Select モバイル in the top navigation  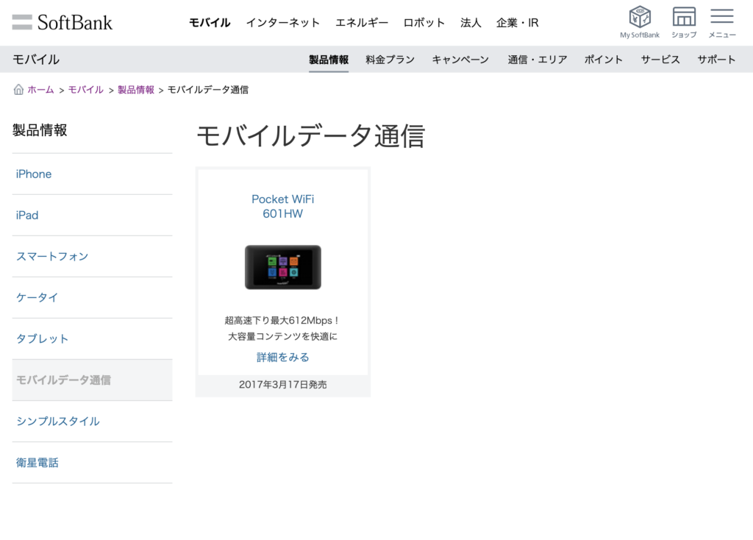(210, 23)
